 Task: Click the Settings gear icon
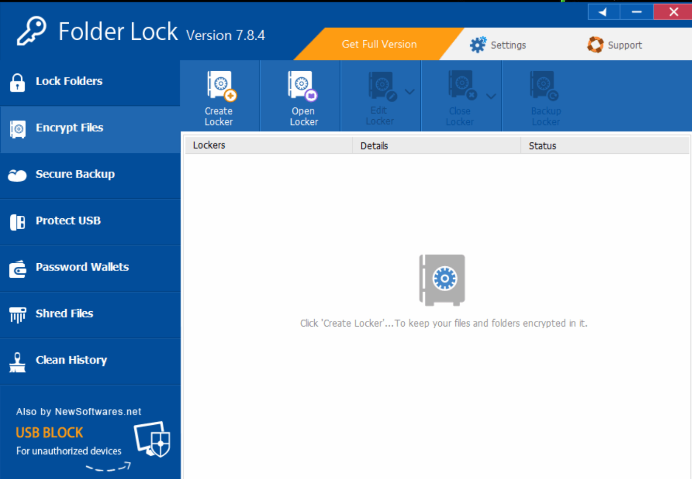(x=477, y=44)
